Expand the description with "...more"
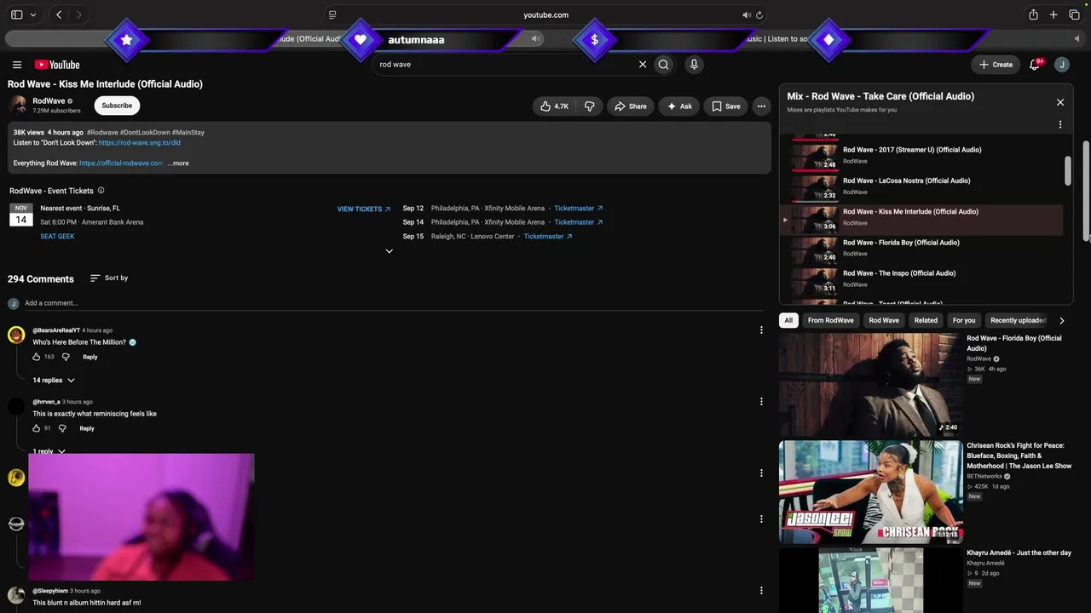This screenshot has height=613, width=1091. (178, 163)
